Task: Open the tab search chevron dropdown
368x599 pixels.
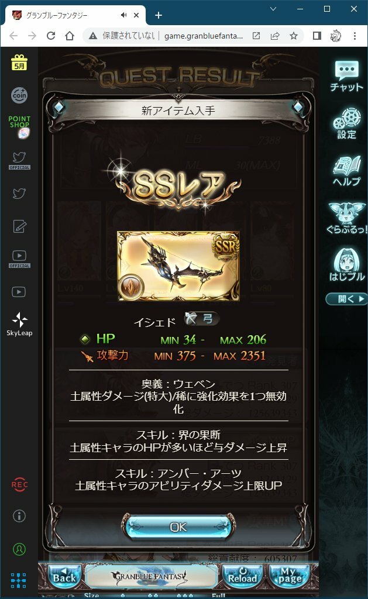Action: pos(273,9)
